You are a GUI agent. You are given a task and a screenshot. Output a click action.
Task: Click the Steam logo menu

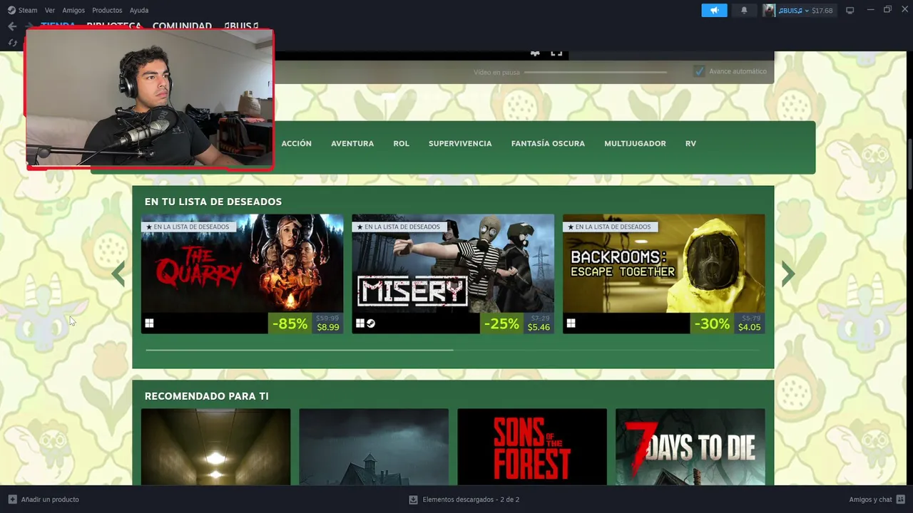tap(11, 10)
